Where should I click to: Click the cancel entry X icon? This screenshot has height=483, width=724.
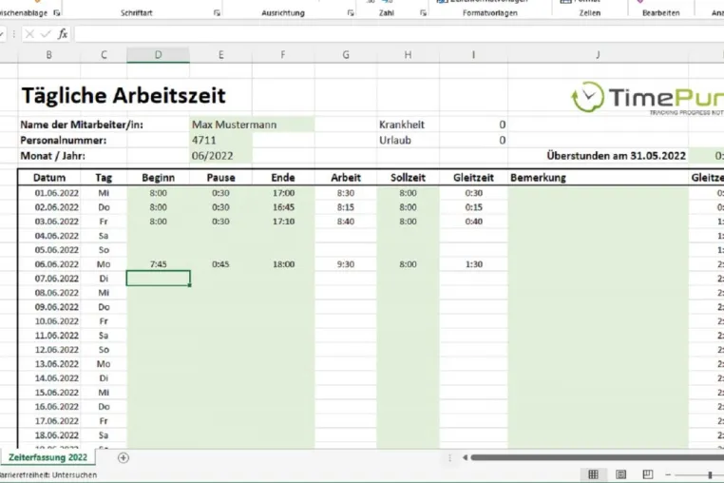click(29, 33)
